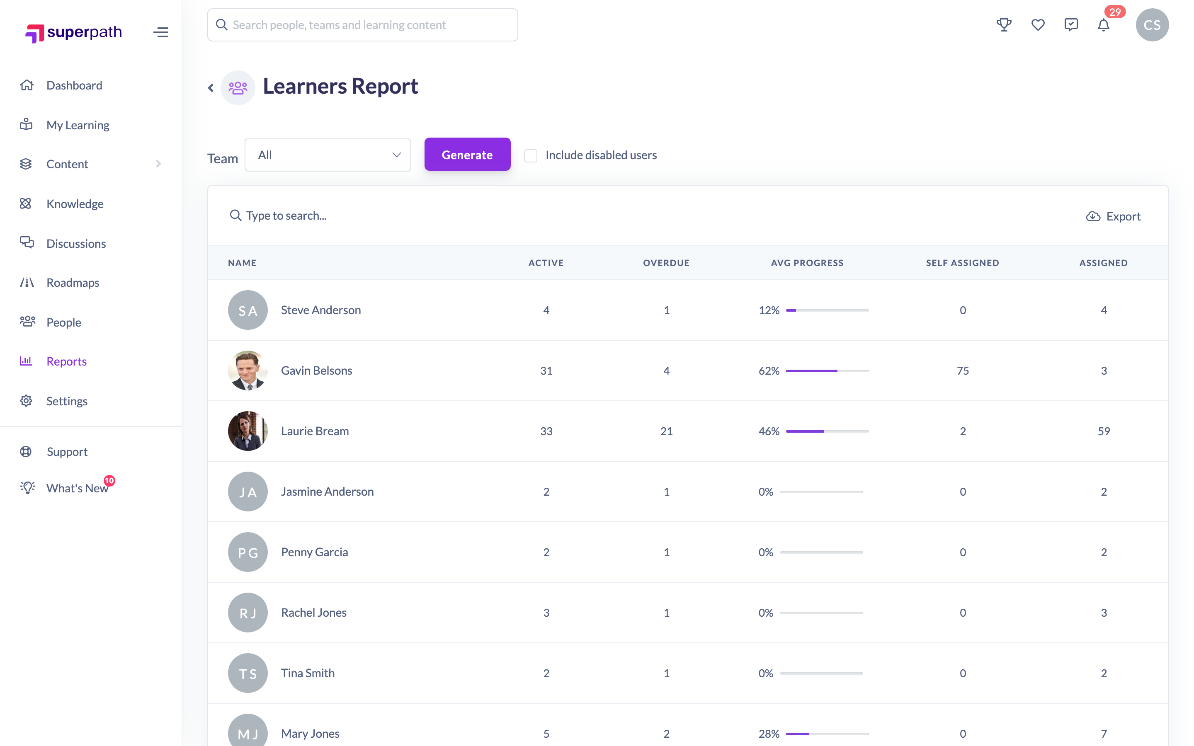1194x746 pixels.
Task: Open the trophy achievements icon
Action: coord(1004,25)
